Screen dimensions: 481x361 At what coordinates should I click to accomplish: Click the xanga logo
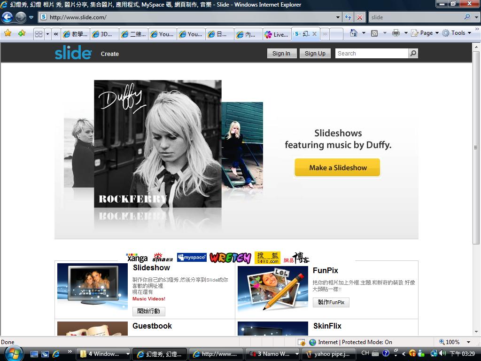pos(137,258)
